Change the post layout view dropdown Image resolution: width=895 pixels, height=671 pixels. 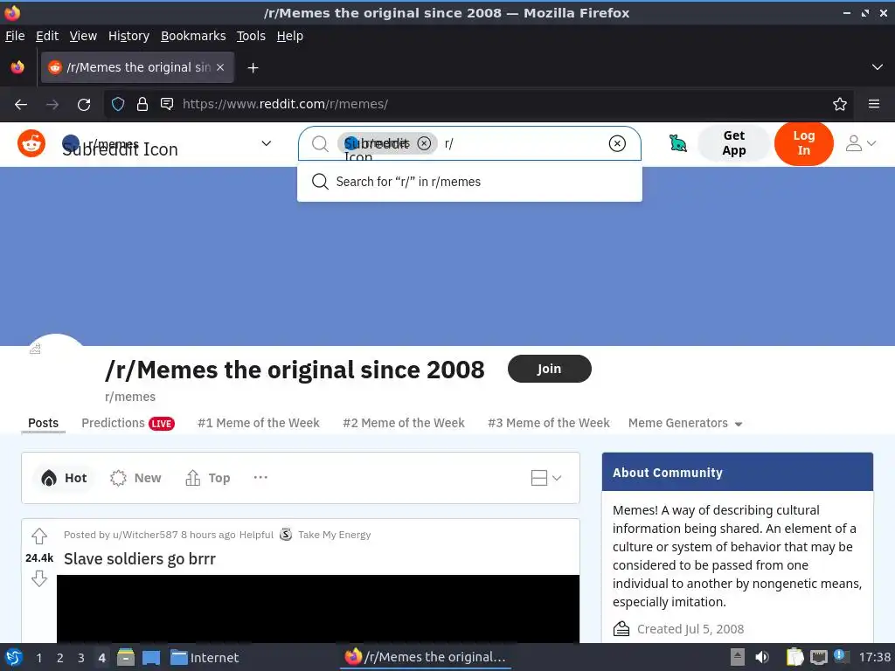(x=546, y=478)
